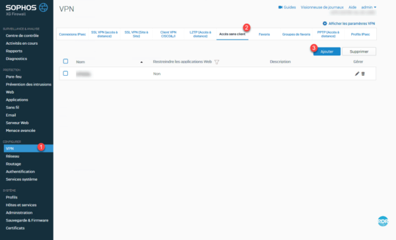Viewport: 396px width, 240px height.
Task: Open Groupes de favoris tab
Action: pos(296,34)
